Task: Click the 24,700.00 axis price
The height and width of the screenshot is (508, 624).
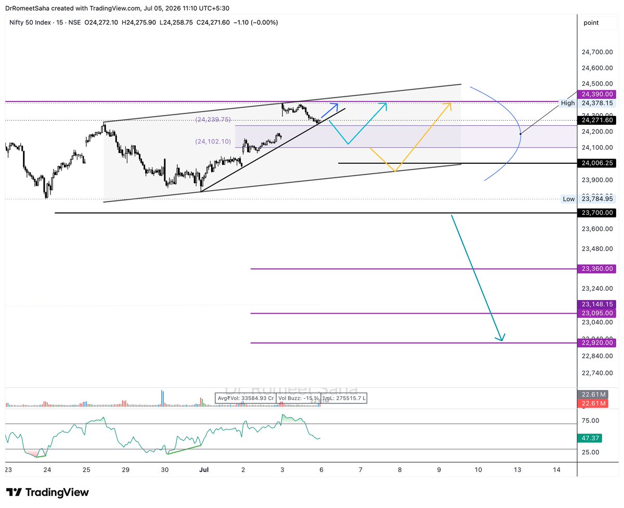Action: pyautogui.click(x=597, y=51)
